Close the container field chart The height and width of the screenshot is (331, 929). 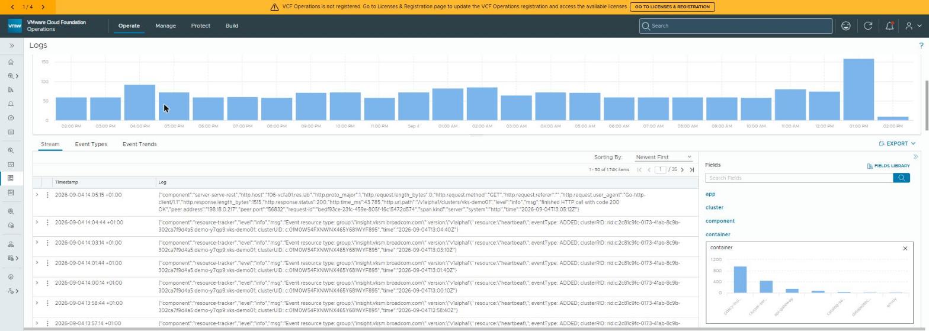pyautogui.click(x=905, y=248)
